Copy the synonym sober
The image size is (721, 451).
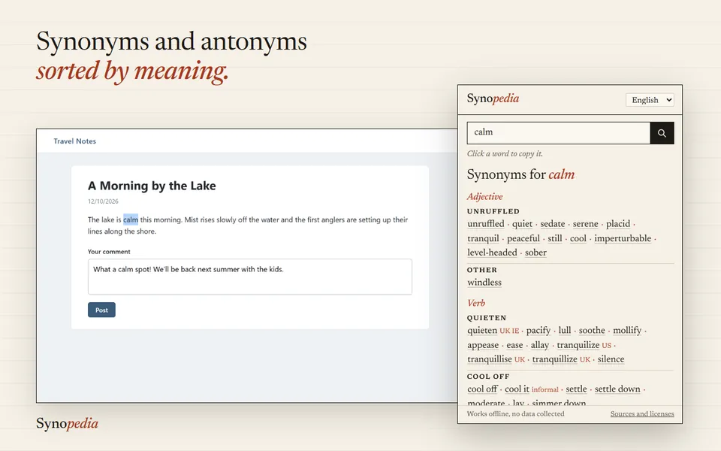[x=535, y=253]
